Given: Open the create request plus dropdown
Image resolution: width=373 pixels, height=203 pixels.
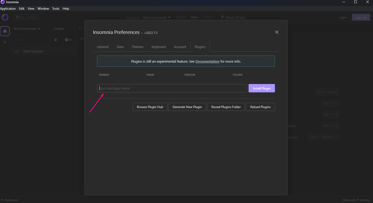Looking at the screenshot, I should pyautogui.click(x=68, y=40).
